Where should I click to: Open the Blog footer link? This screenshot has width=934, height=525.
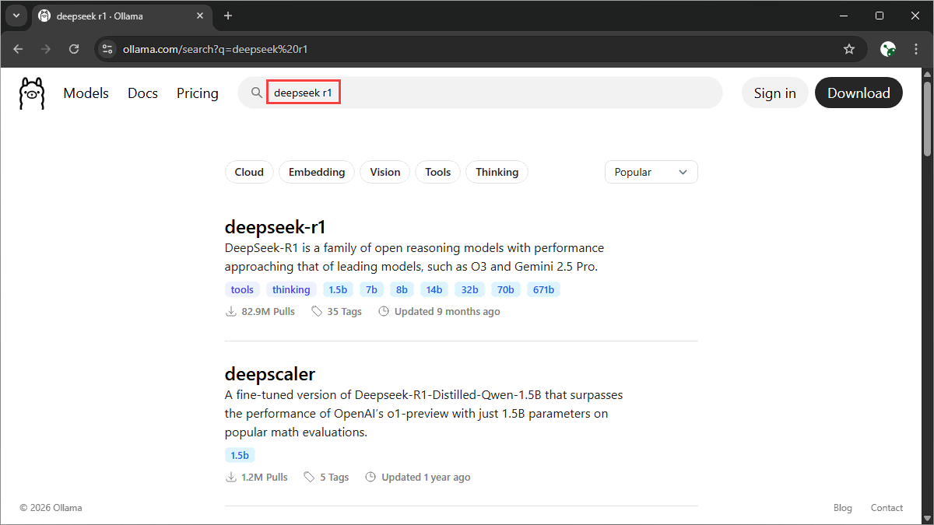click(x=843, y=508)
